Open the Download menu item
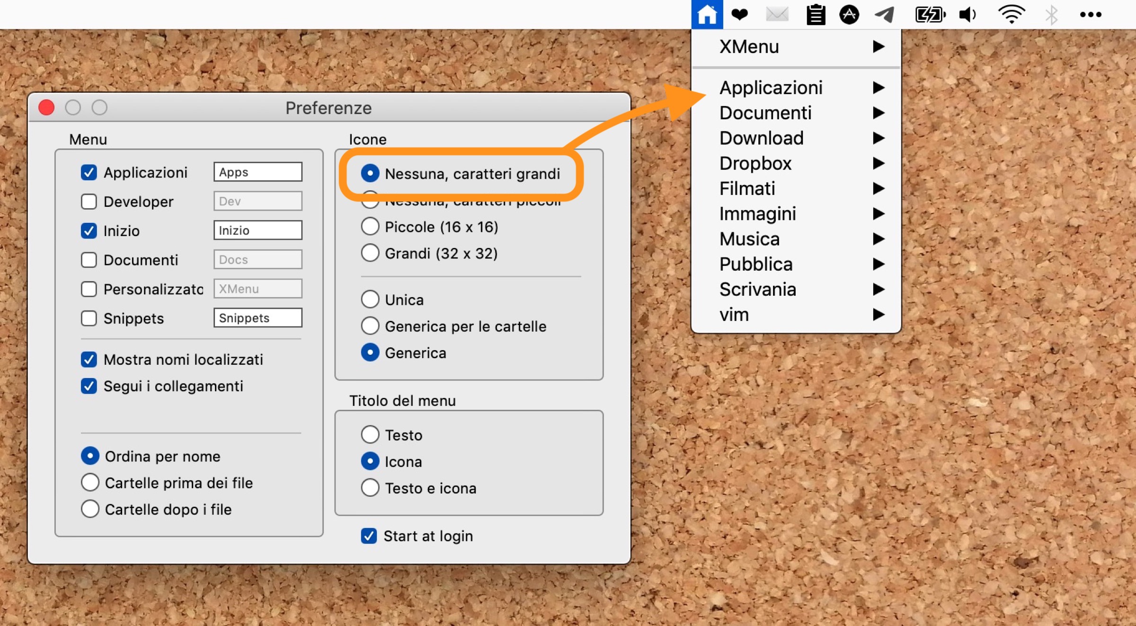The width and height of the screenshot is (1136, 626). click(761, 138)
